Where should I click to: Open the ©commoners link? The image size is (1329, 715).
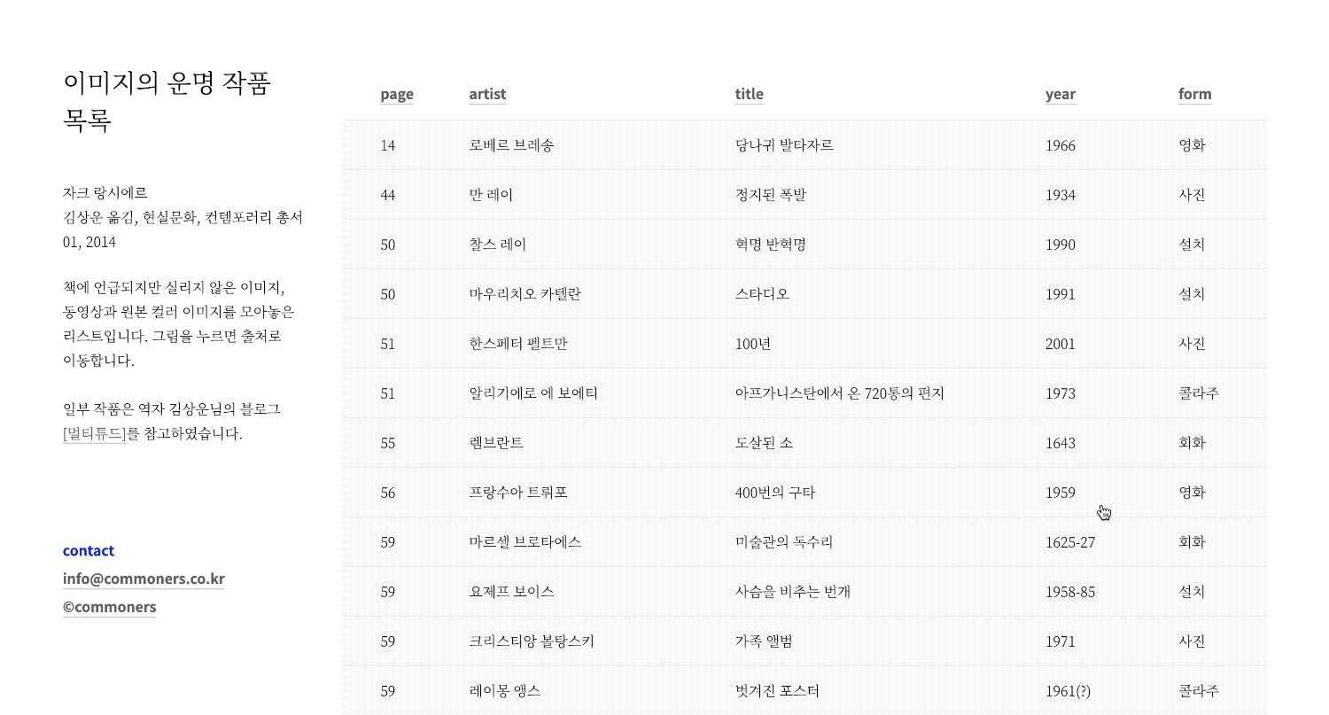click(110, 607)
